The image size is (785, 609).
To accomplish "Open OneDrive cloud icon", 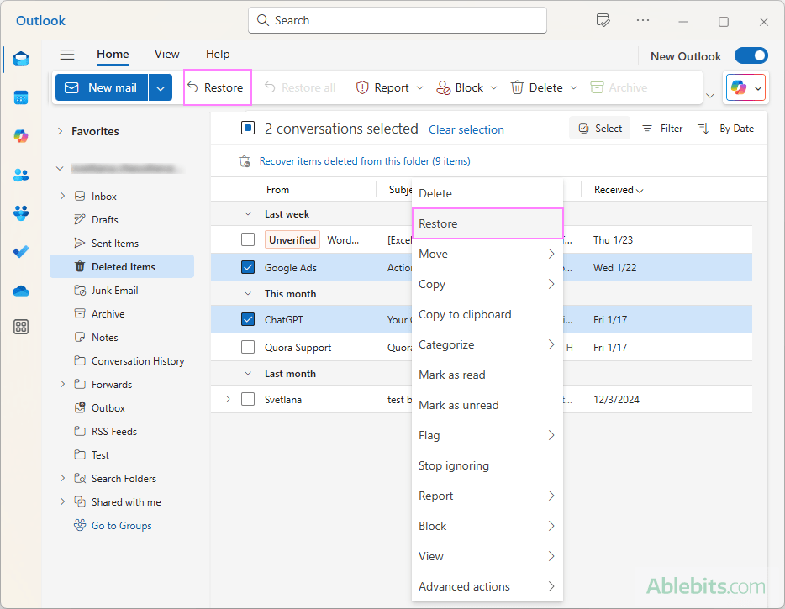I will point(21,291).
